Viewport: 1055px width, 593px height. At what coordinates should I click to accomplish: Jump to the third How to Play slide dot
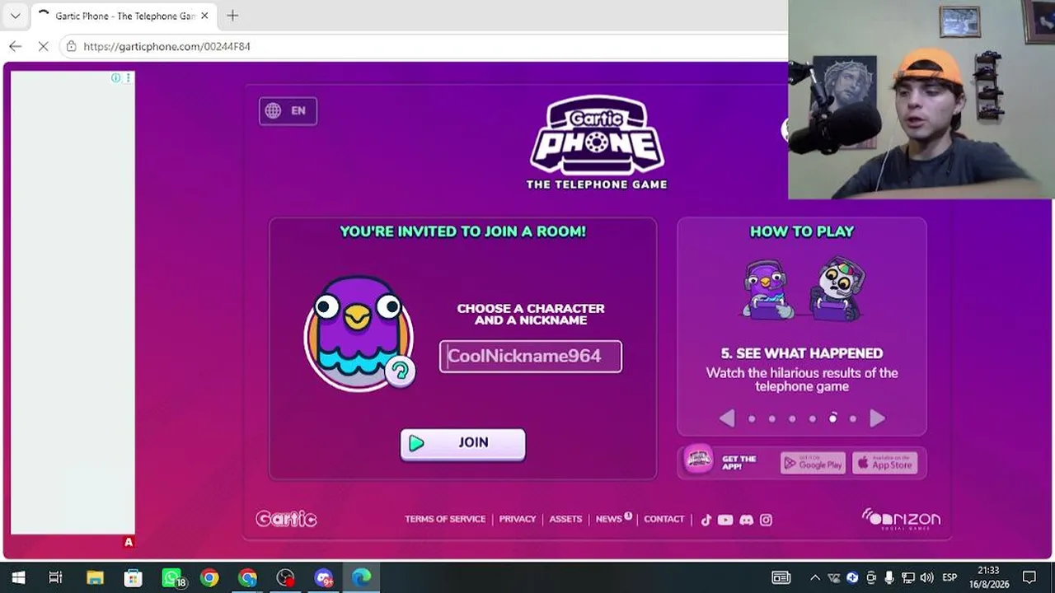coord(792,418)
